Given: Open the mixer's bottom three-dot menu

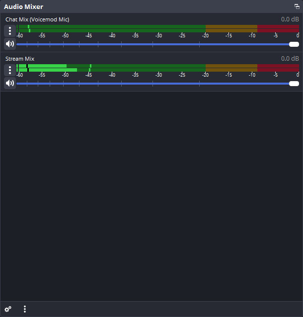Looking at the screenshot, I should [x=25, y=309].
